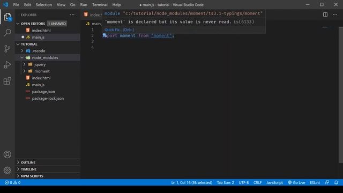343x193 pixels.
Task: Collapse the TUTORIAL folder section
Action: click(x=18, y=44)
